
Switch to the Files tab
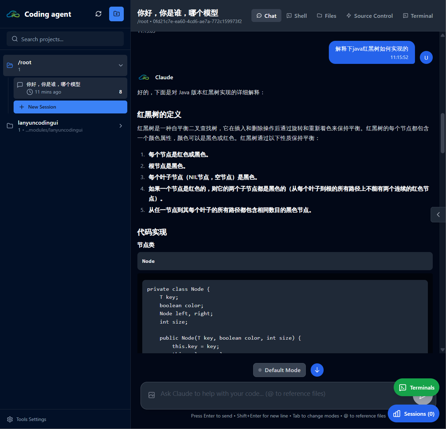[326, 16]
